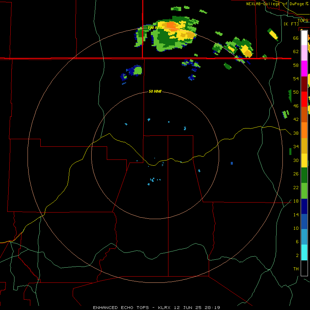Click the "100 NMI" range ring label
The image size is (310, 310).
click(x=155, y=28)
